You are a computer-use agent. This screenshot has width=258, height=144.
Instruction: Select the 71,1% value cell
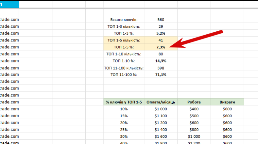pos(161,75)
